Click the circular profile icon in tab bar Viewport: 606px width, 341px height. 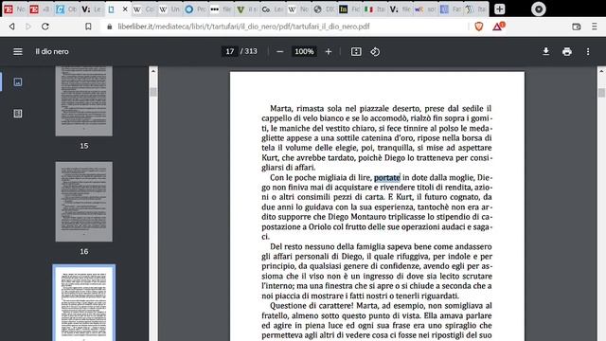click(538, 9)
